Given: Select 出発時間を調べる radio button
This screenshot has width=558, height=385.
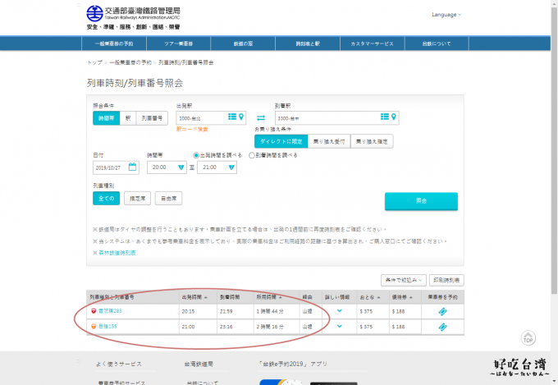Looking at the screenshot, I should [195, 154].
